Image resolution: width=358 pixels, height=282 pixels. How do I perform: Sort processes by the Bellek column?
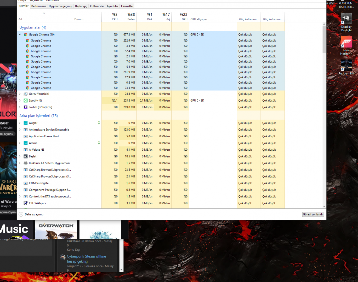coord(128,17)
